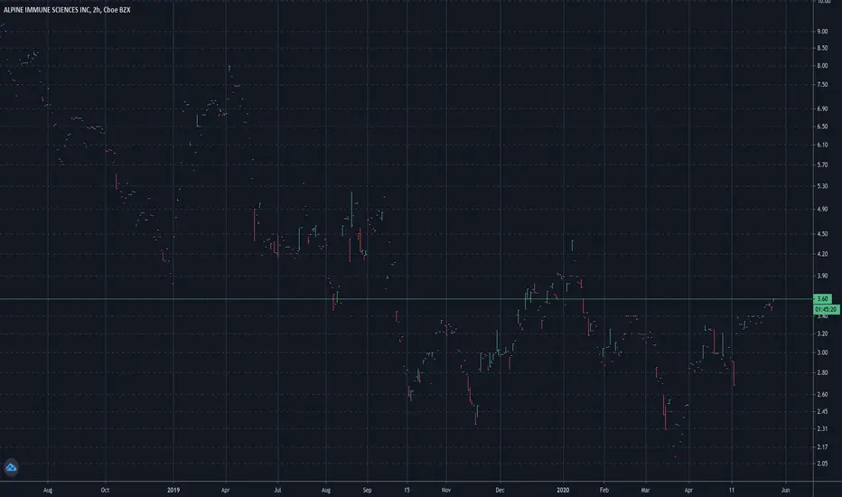Select the horizontal green current price line
The height and width of the screenshot is (497, 842).
(x=407, y=299)
